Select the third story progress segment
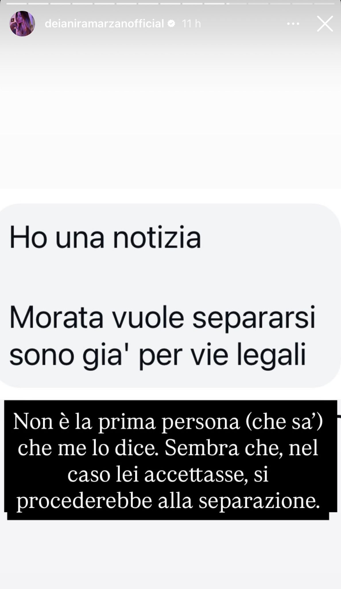This screenshot has height=589, width=341. (61, 4)
